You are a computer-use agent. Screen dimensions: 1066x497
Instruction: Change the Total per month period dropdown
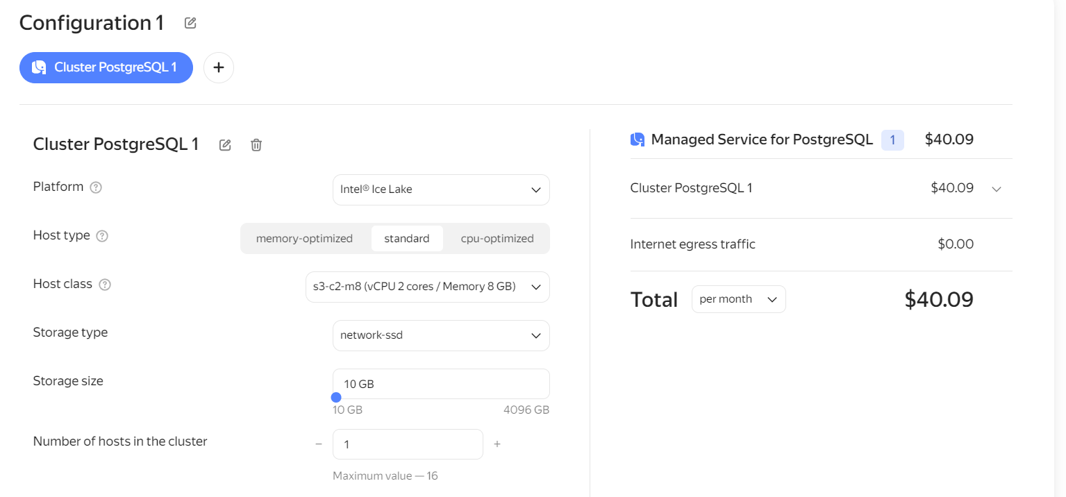tap(738, 299)
